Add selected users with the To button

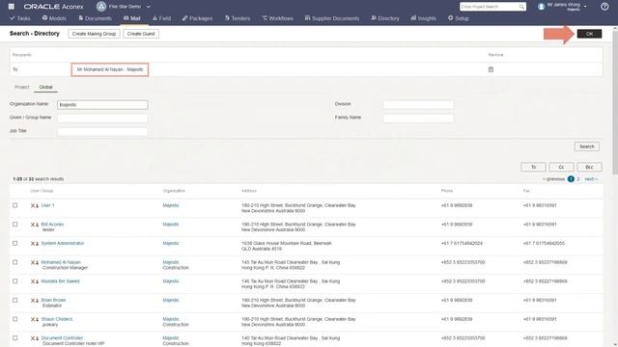533,167
